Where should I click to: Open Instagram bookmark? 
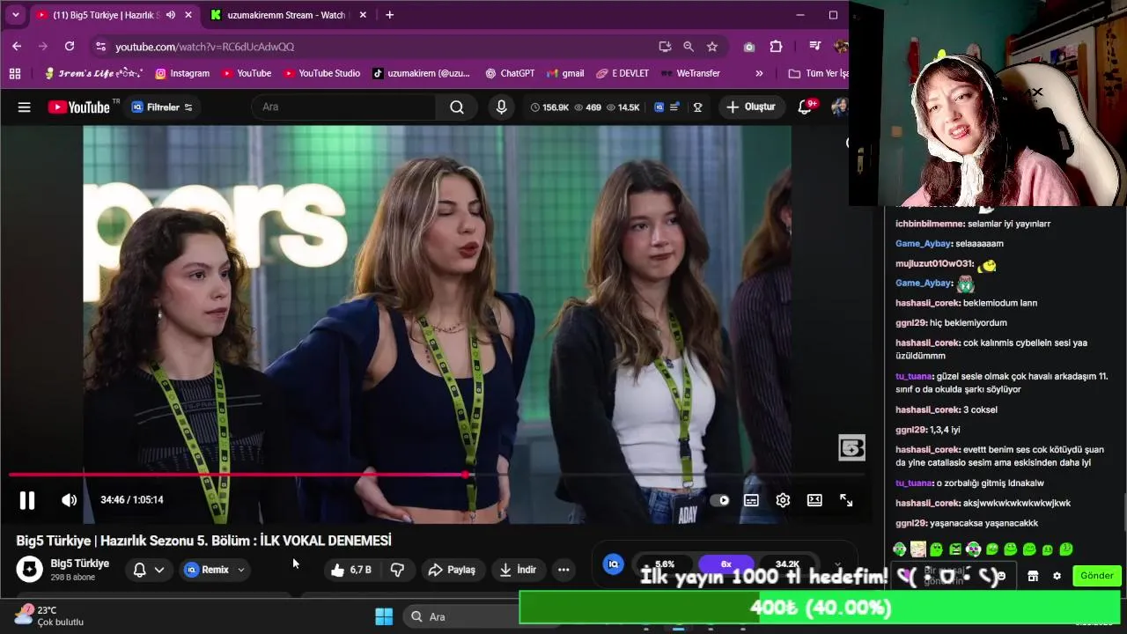[x=182, y=73]
